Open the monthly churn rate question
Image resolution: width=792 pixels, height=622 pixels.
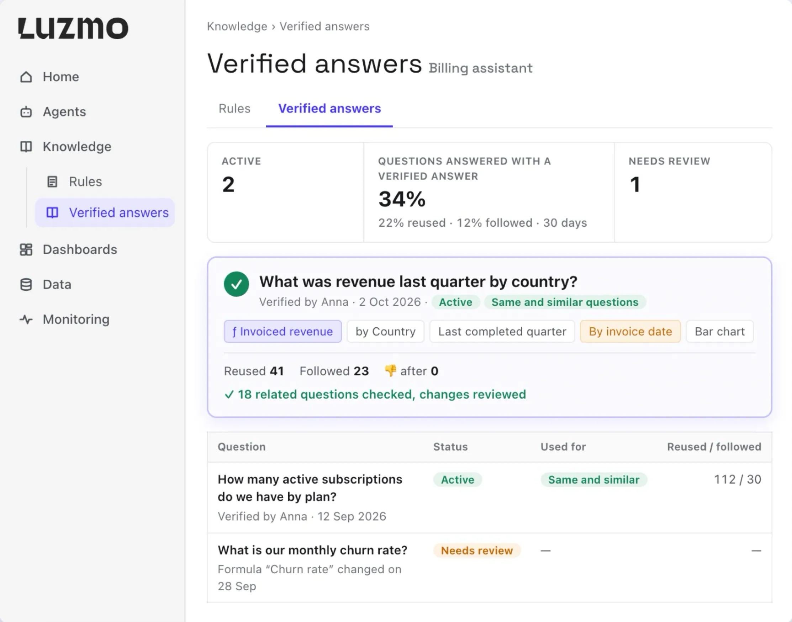(x=312, y=550)
